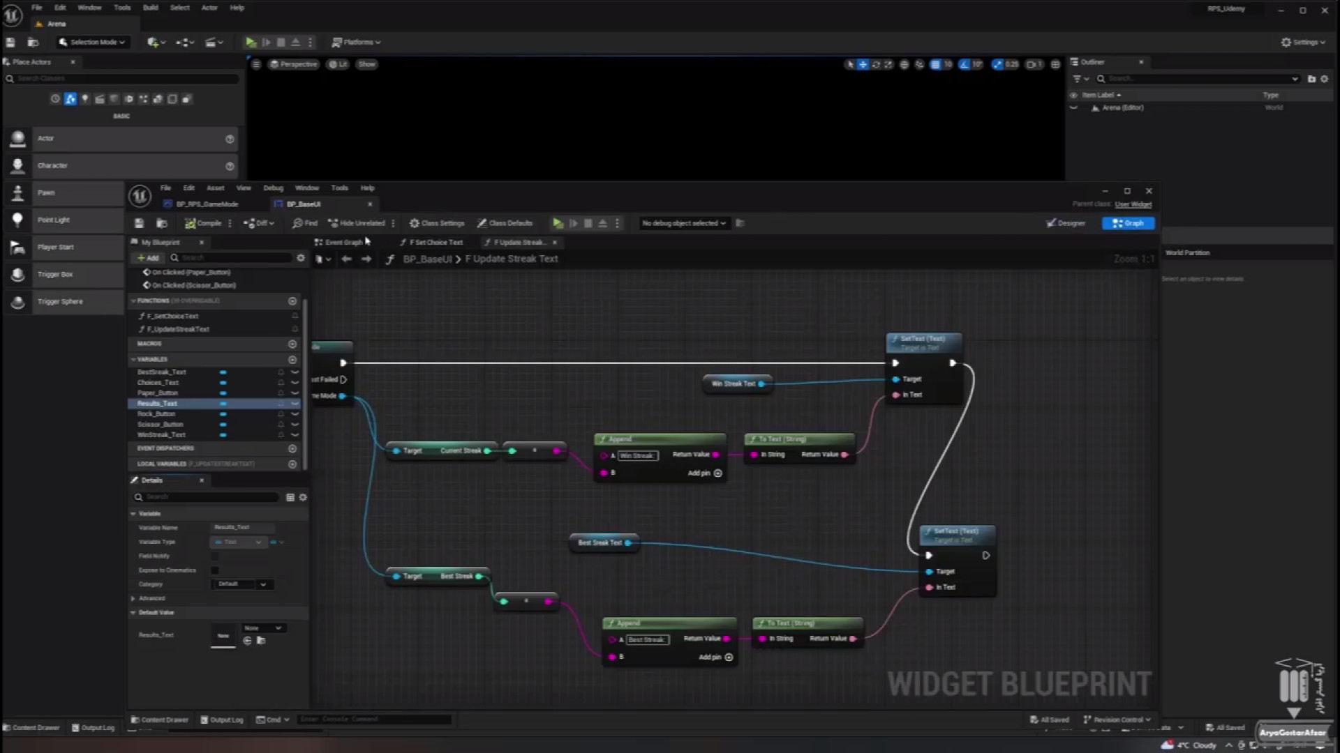The image size is (1340, 753).
Task: Open the Platforms dropdown
Action: (x=356, y=43)
